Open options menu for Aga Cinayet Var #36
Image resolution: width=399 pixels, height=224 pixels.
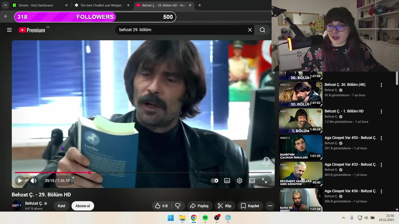pyautogui.click(x=381, y=191)
